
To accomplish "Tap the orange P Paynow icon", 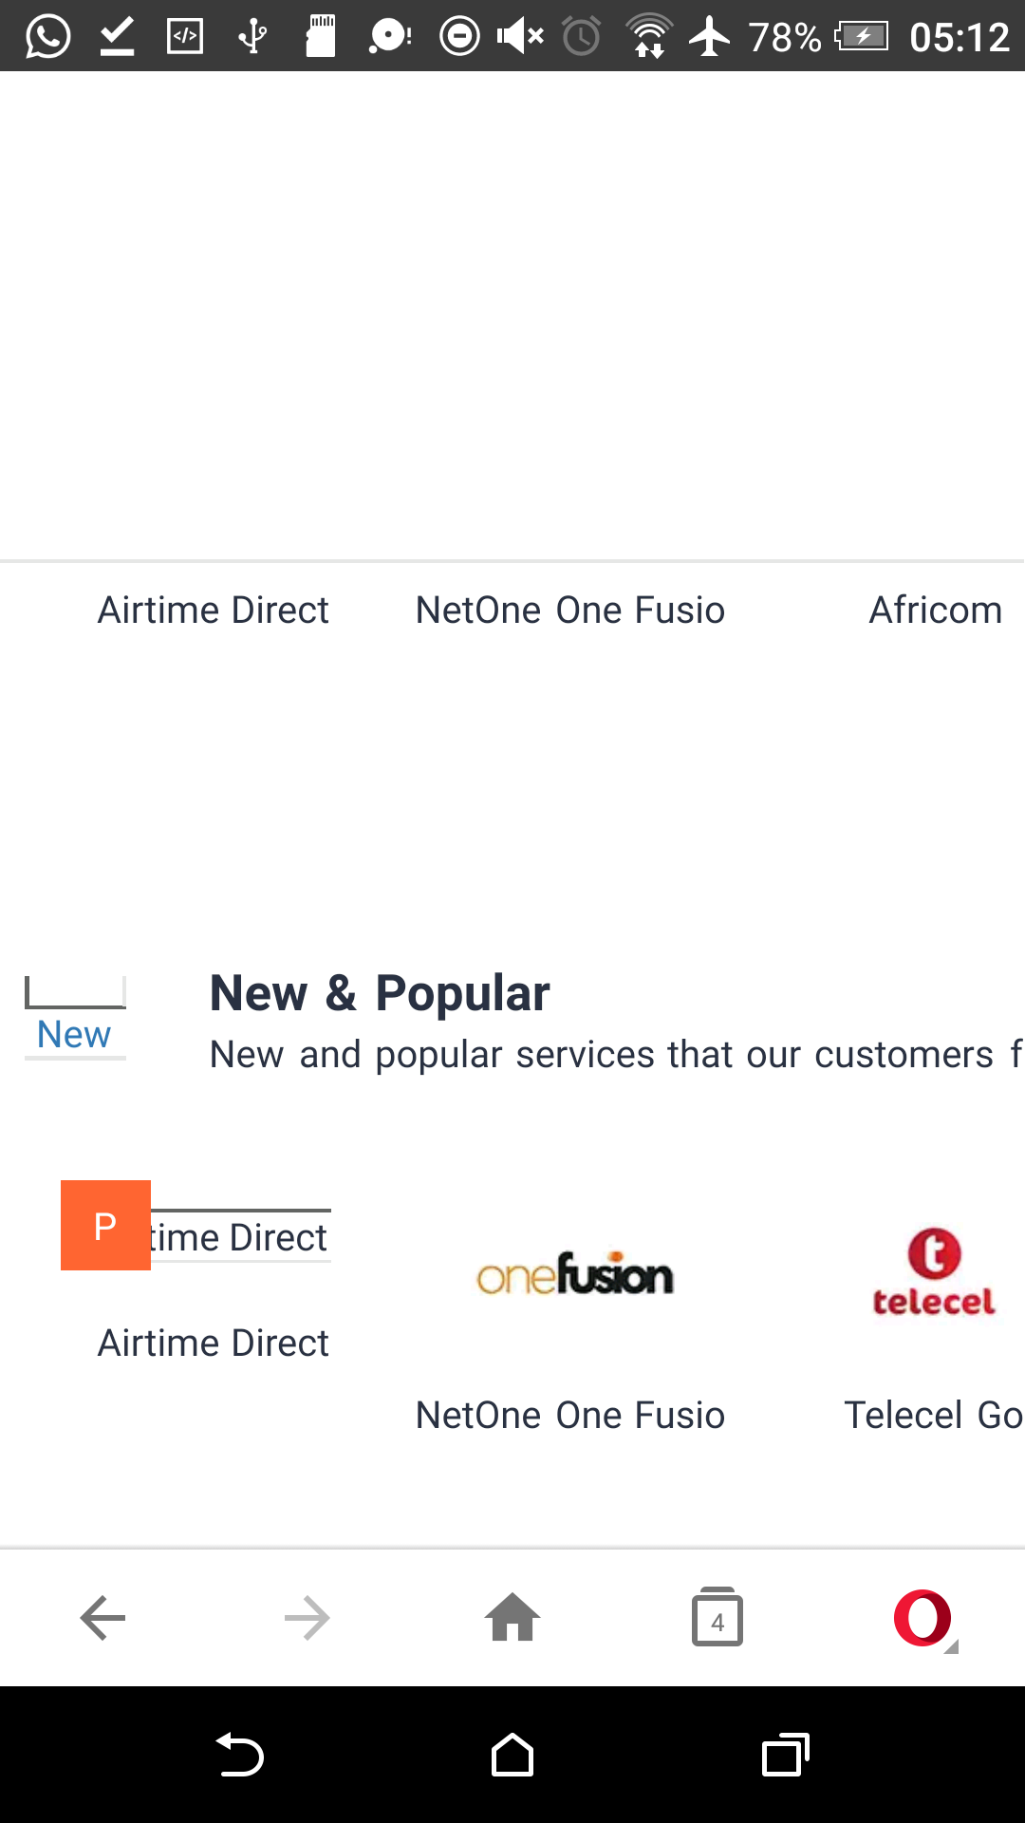I will pyautogui.click(x=105, y=1225).
